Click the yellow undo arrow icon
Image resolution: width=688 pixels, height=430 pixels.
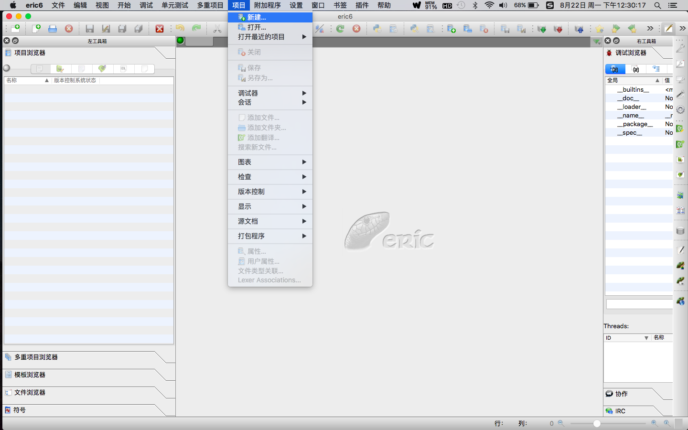[x=180, y=29]
